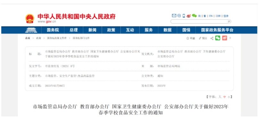Click the 登录 login link
Image resolution: width=260 pixels, height=118 pixels.
tap(226, 16)
